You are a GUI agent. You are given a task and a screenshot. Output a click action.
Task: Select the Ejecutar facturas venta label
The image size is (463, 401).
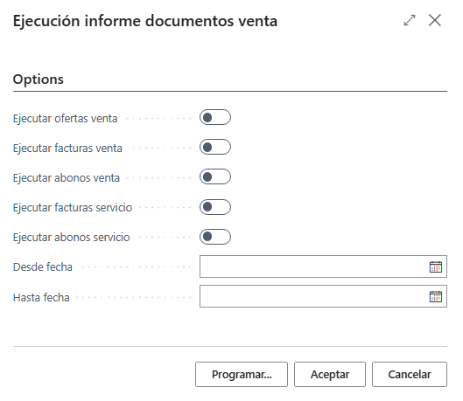coord(67,149)
